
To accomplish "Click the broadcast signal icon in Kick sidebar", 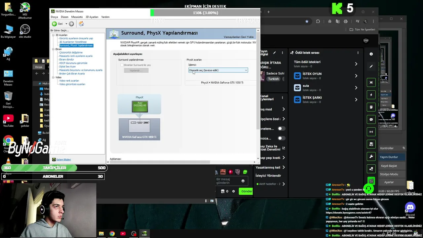I will [371, 132].
